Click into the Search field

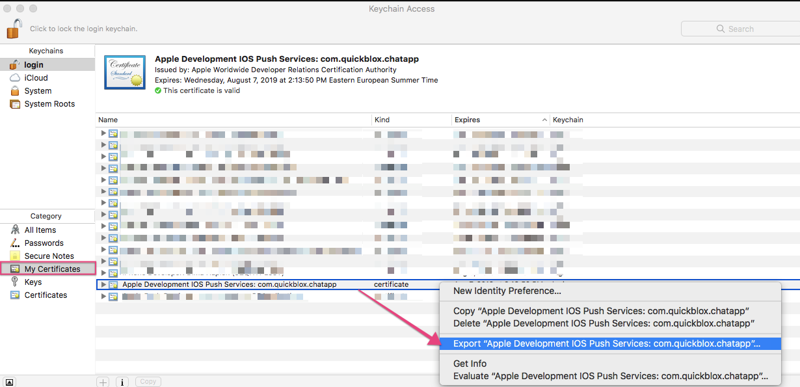[x=740, y=29]
